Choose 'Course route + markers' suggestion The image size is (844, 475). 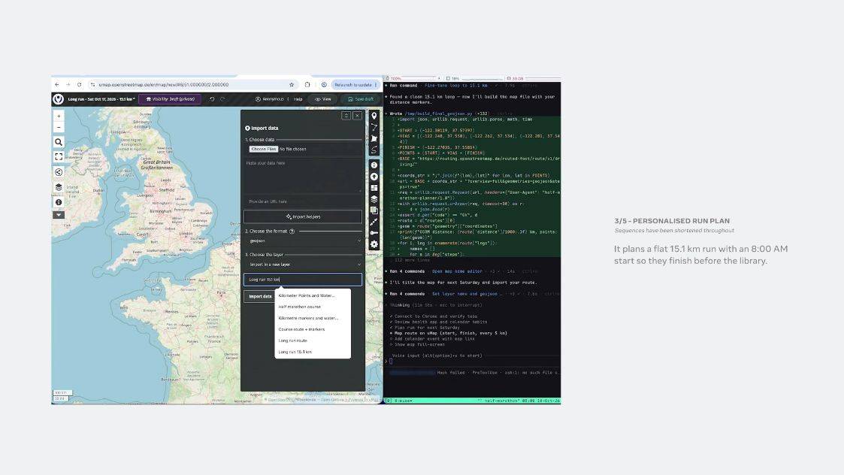pos(313,329)
